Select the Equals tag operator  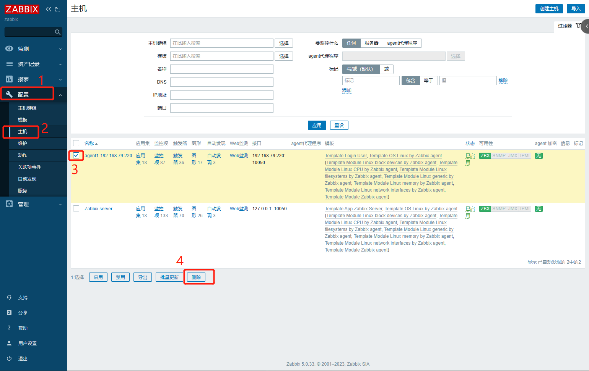(428, 81)
